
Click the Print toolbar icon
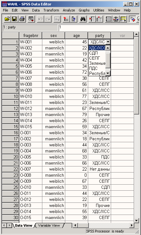pos(22,19)
